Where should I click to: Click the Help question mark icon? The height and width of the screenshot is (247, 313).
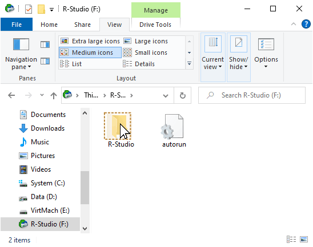click(x=306, y=25)
